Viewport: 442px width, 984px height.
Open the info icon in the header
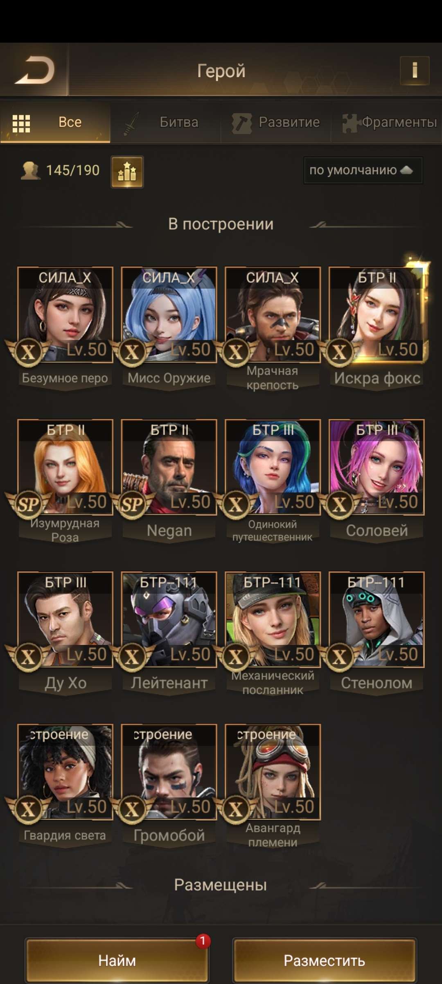click(415, 71)
